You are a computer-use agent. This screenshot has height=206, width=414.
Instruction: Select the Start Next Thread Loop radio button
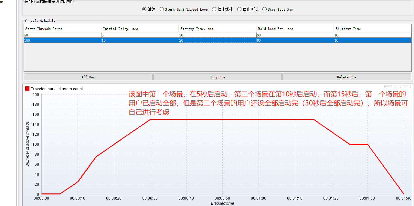[162, 9]
